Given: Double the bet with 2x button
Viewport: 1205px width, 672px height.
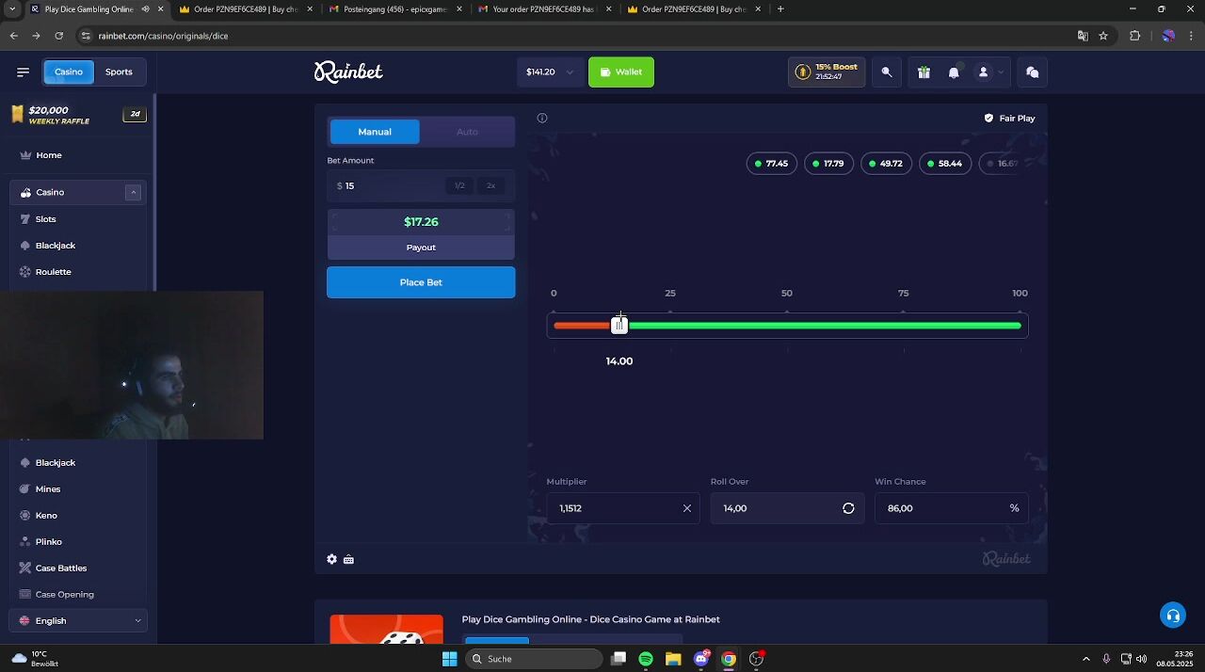Looking at the screenshot, I should (x=490, y=186).
